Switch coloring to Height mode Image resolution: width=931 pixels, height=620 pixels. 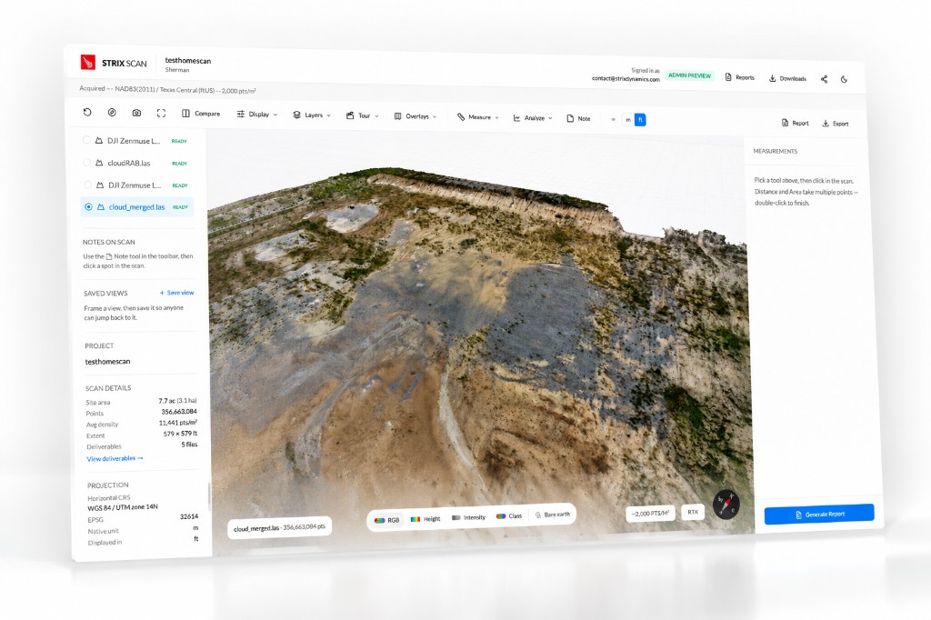point(425,518)
